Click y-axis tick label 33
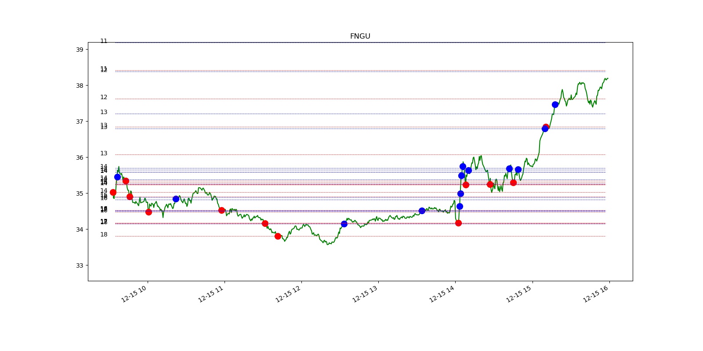The image size is (703, 351). click(x=80, y=265)
